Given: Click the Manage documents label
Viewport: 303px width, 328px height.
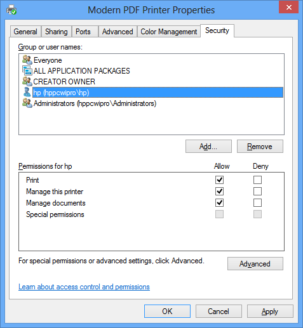Looking at the screenshot, I should coord(56,203).
